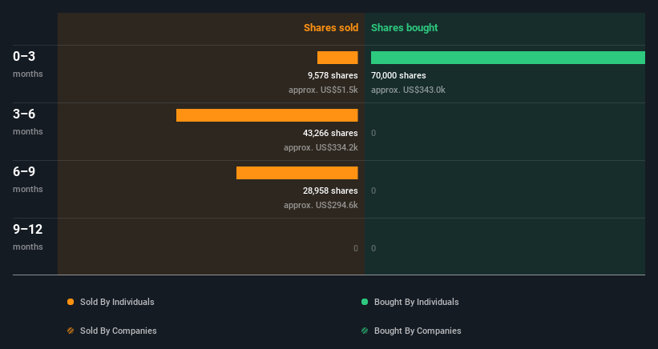The width and height of the screenshot is (658, 349).
Task: Click the 9,578 shares text
Action: 333,75
